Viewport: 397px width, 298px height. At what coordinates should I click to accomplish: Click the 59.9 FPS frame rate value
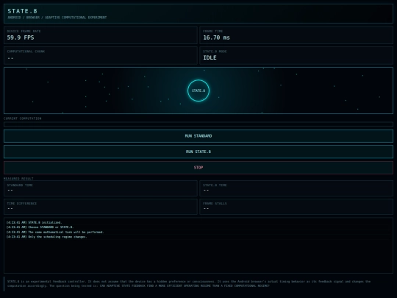pyautogui.click(x=21, y=38)
